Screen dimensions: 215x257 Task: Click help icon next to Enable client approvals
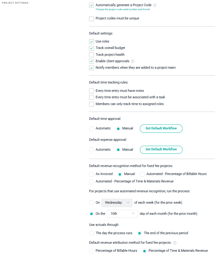(x=133, y=61)
